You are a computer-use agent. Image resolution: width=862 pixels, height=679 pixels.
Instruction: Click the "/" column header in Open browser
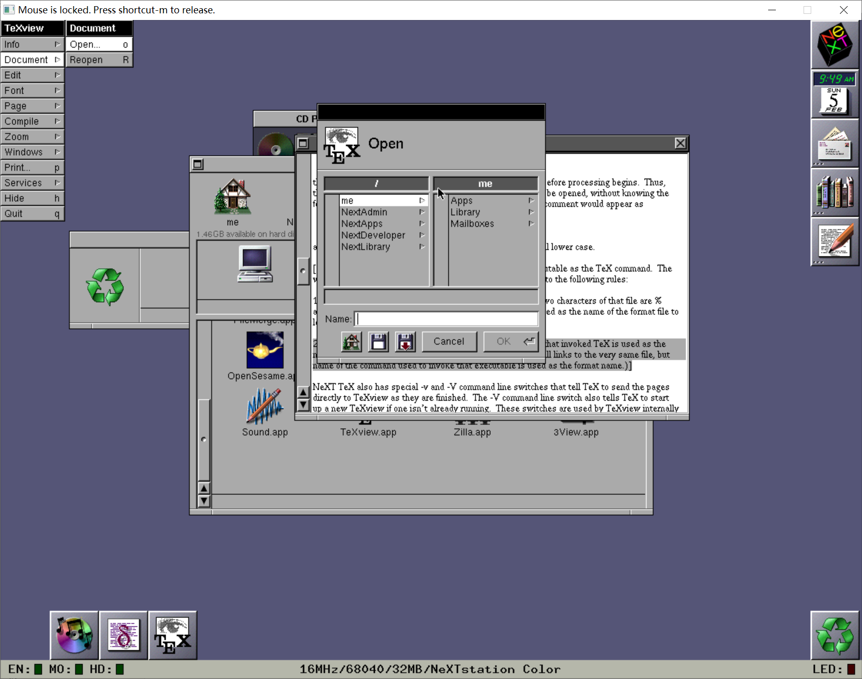click(376, 184)
